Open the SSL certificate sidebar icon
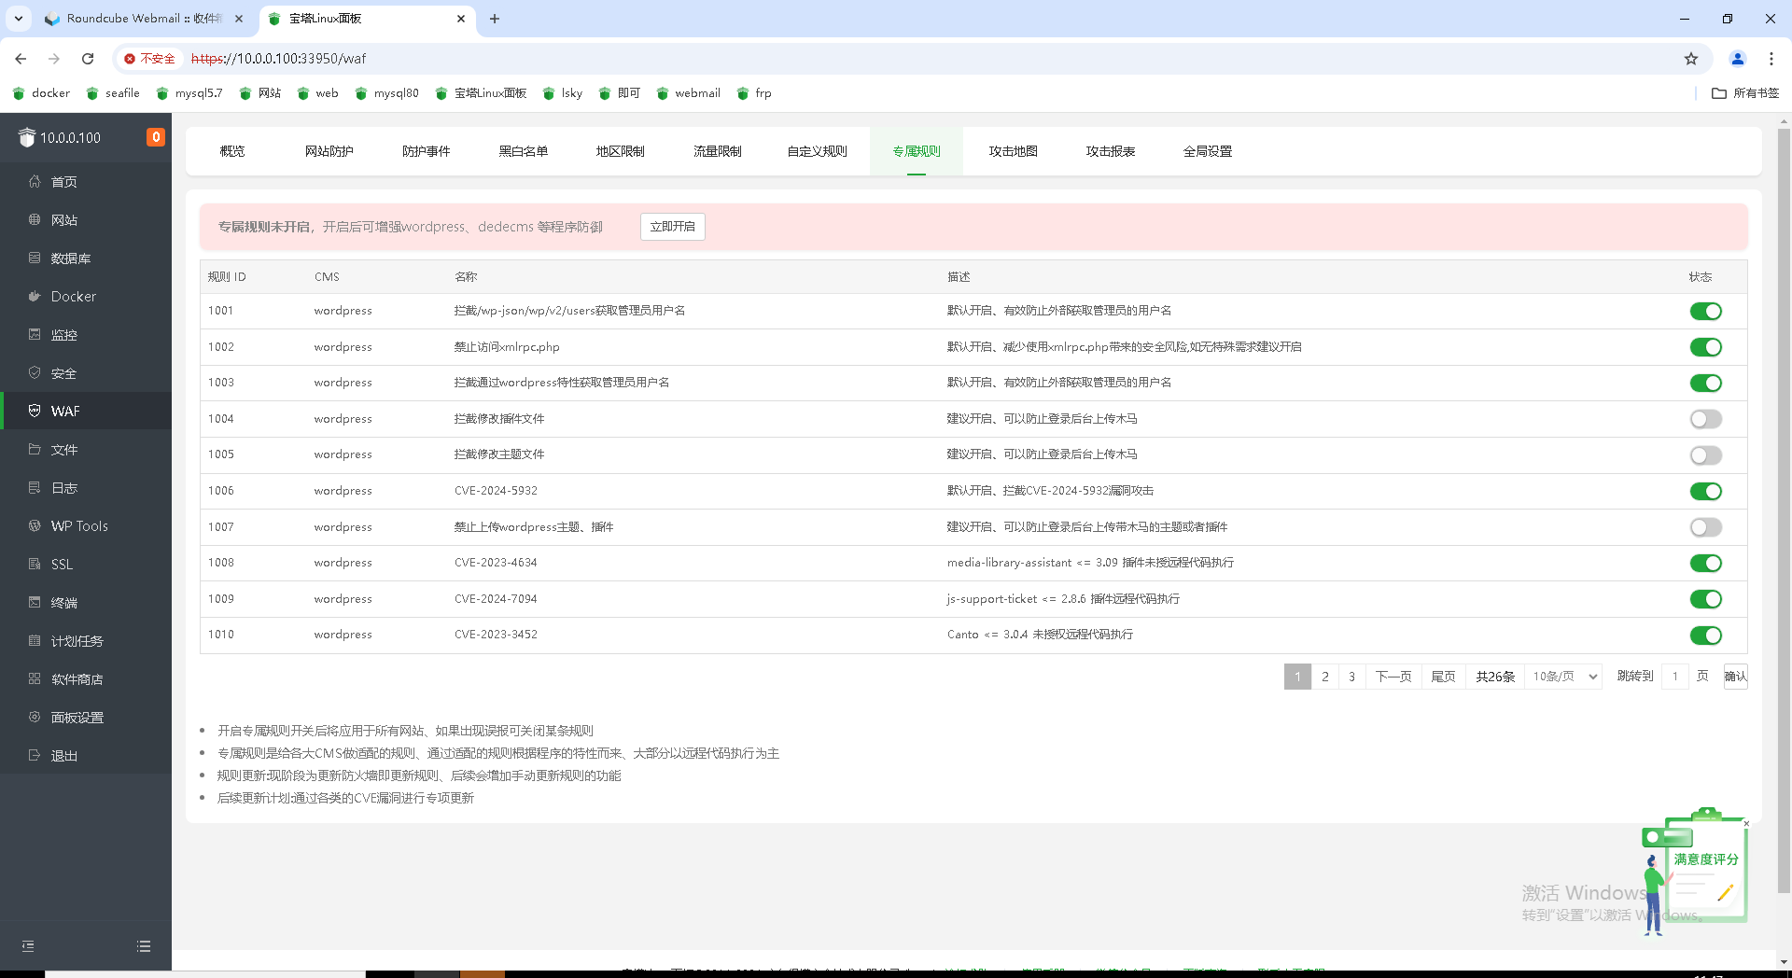The image size is (1792, 978). coord(35,565)
